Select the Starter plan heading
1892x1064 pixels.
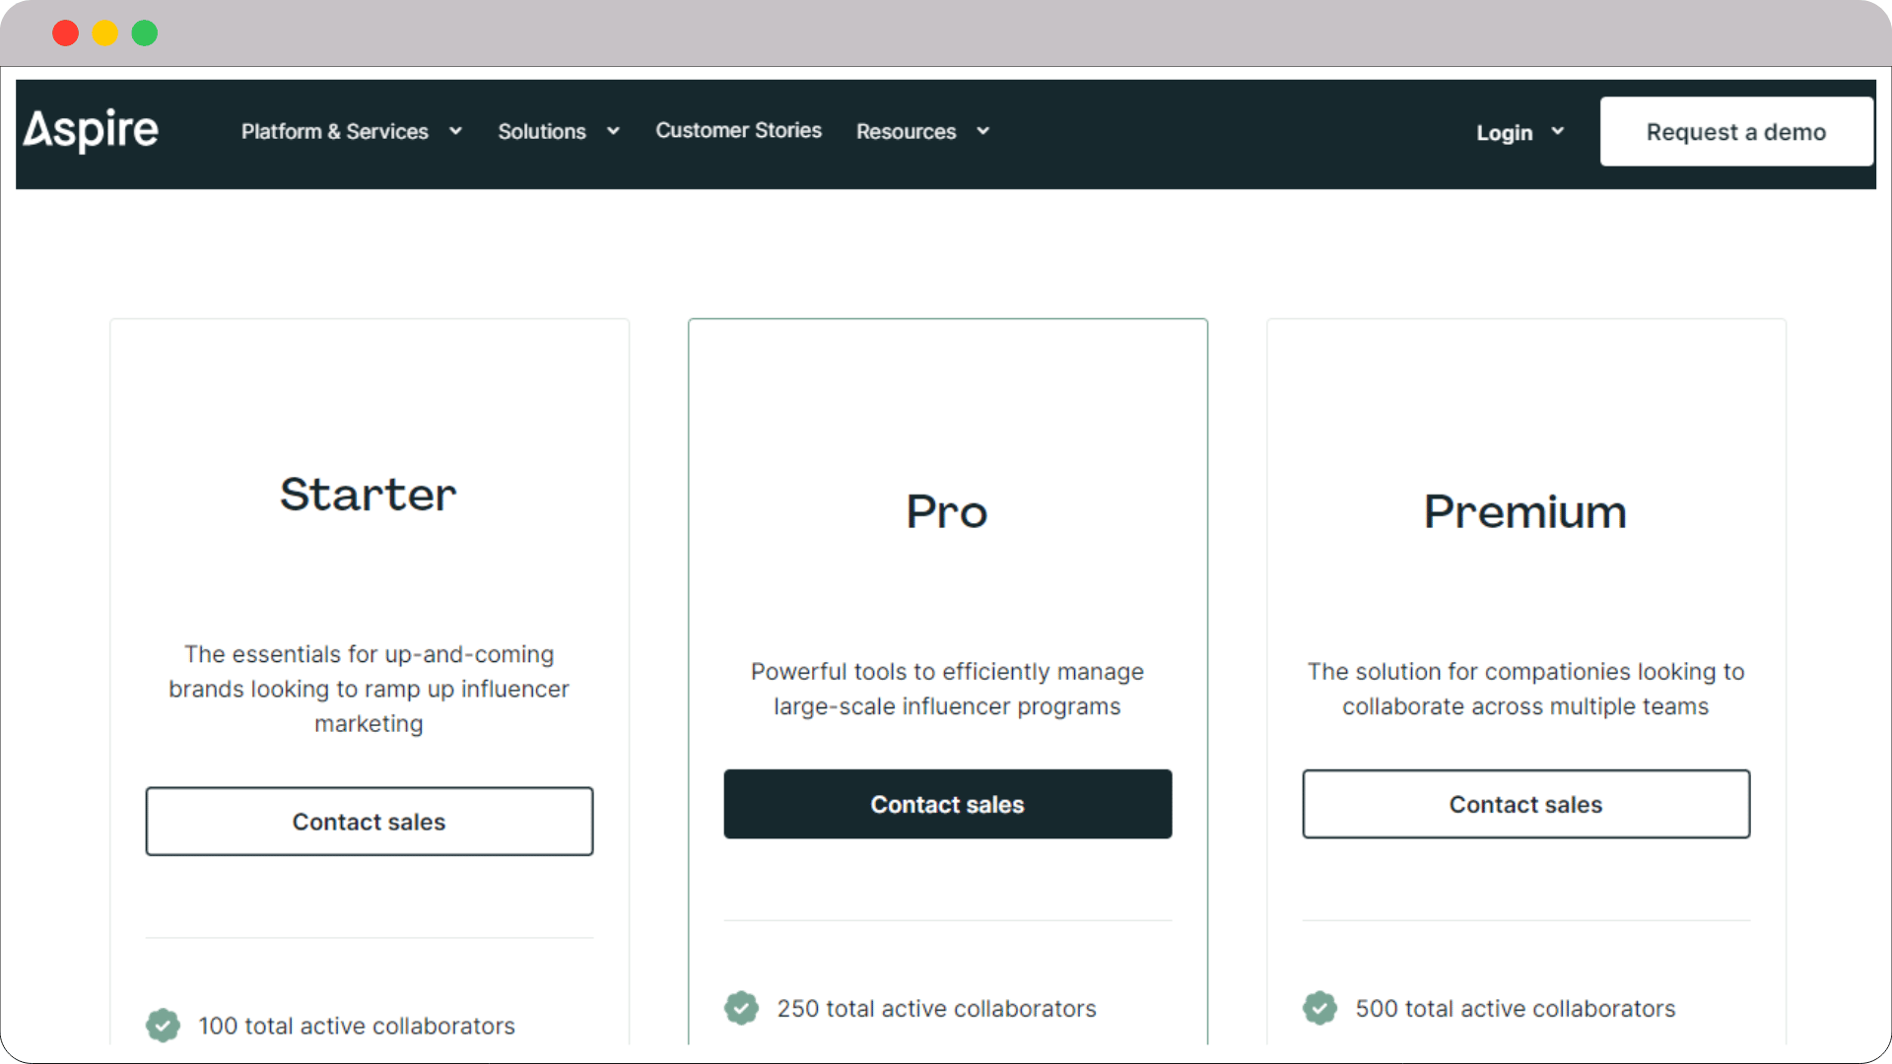point(369,495)
